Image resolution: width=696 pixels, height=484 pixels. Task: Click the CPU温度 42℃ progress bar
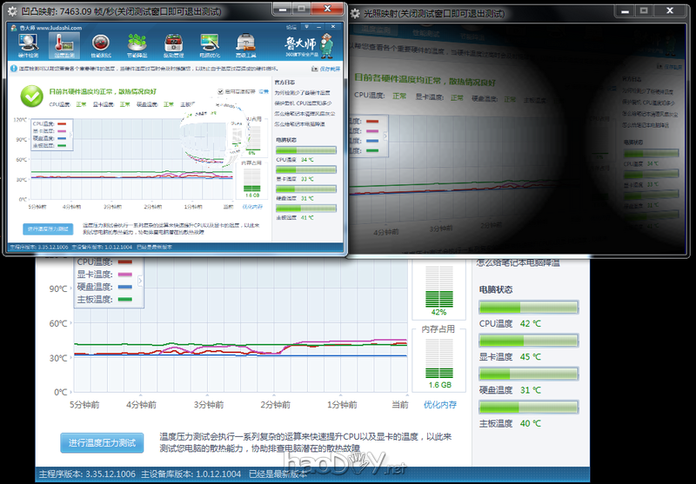(x=528, y=307)
